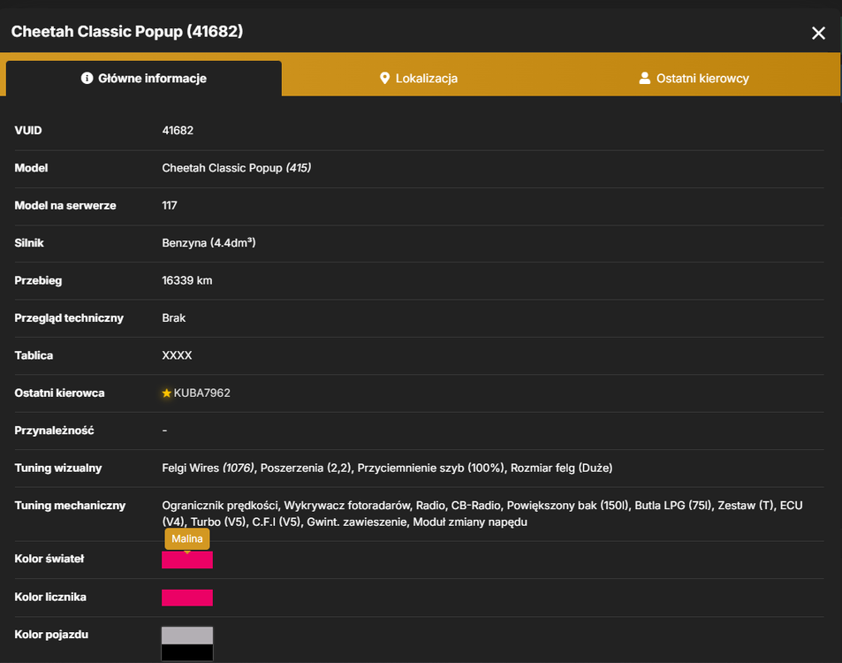Screen dimensions: 842x663
Task: Click the engine value Benzyna (4.4dm³)
Action: [209, 243]
